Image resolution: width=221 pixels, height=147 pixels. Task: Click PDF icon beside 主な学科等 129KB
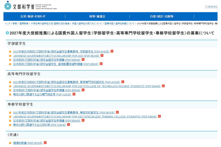[68, 125]
